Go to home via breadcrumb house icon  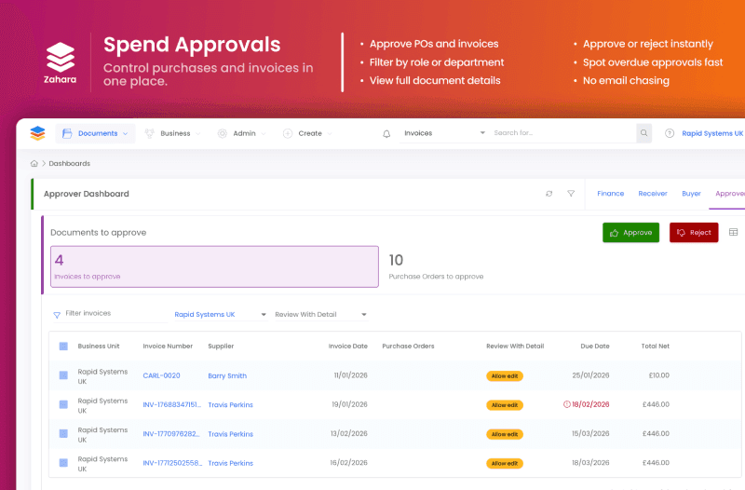34,164
